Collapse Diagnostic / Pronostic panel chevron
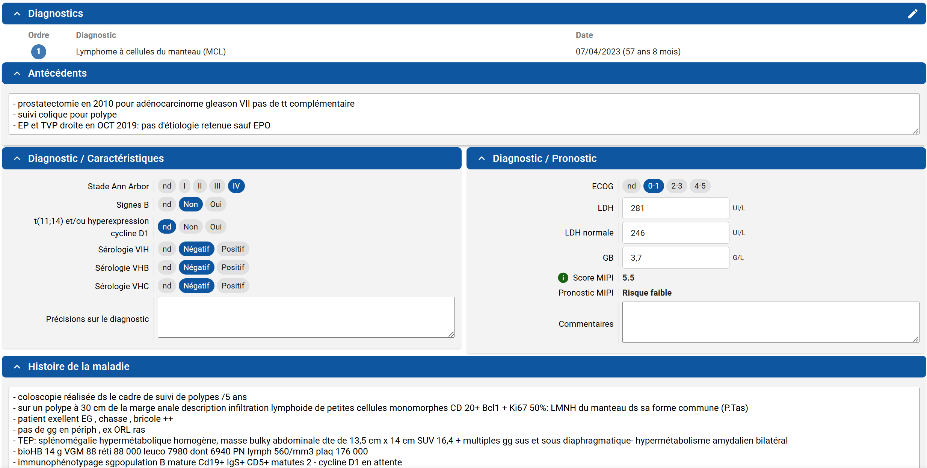This screenshot has width=927, height=468. tap(482, 159)
